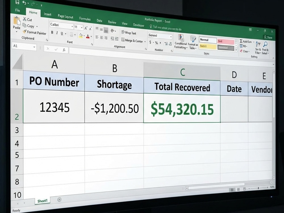Screen dimensions: 284x213
Task: Decrease font size with smaller A icon
Action: pos(90,29)
